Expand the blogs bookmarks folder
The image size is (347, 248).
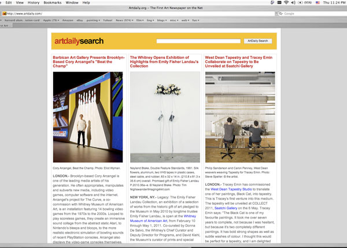click(162, 20)
